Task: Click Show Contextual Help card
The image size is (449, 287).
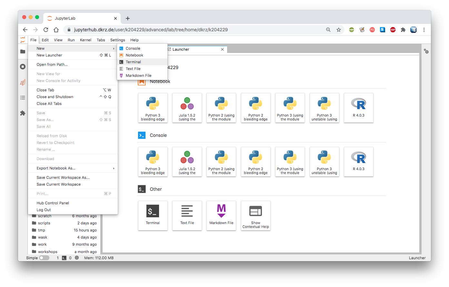Action: 256,216
